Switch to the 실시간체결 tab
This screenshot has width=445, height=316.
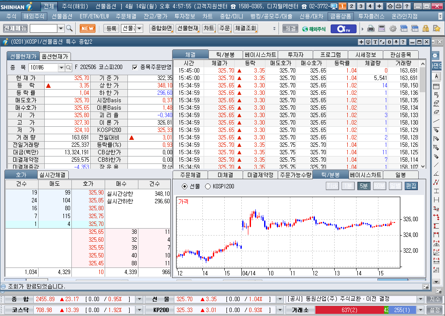53,175
